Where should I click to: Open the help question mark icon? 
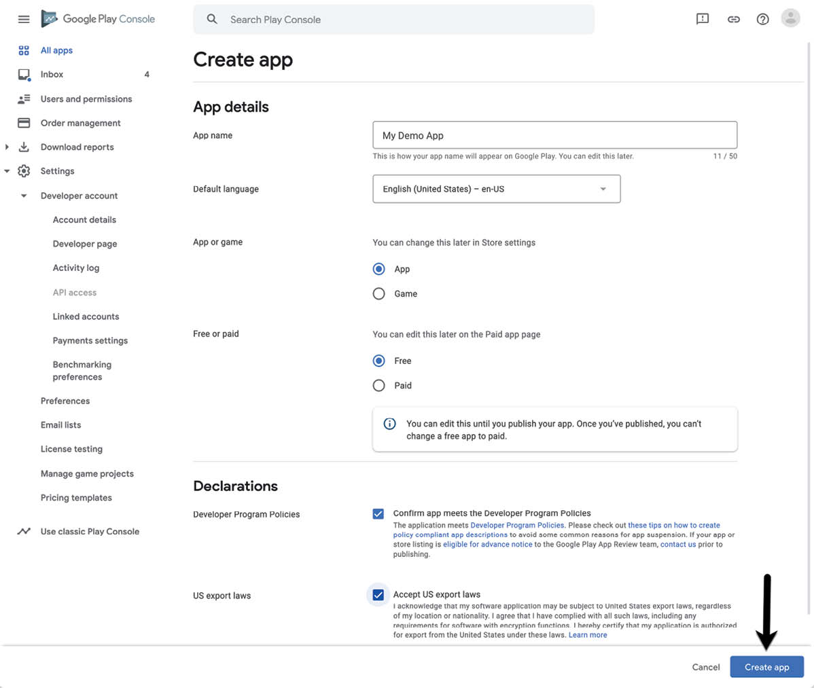[762, 19]
